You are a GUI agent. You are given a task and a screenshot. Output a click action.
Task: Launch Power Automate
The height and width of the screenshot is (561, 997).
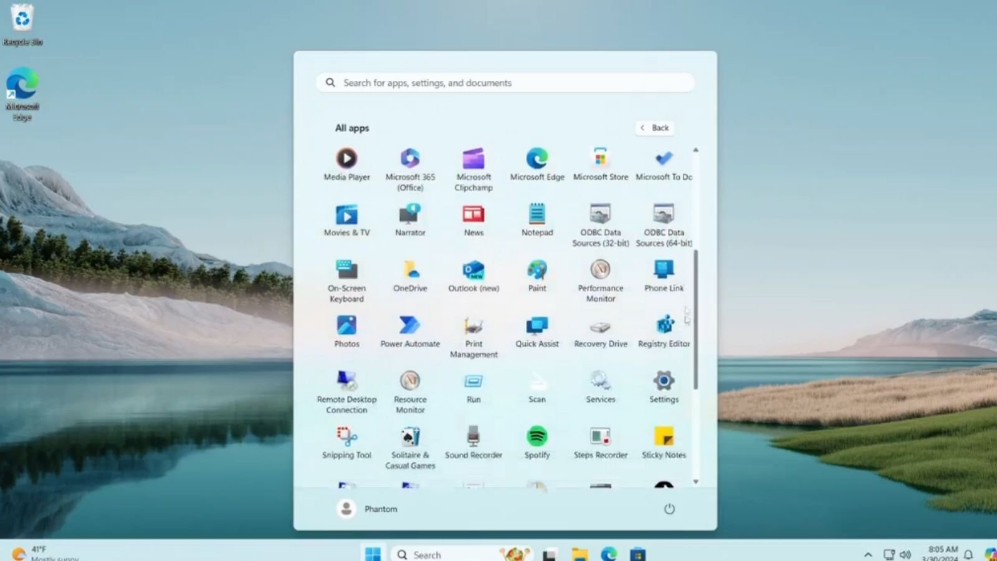[x=410, y=331]
